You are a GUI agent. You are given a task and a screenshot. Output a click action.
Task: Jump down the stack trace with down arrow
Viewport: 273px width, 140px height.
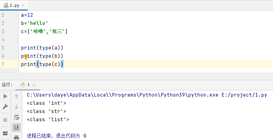(16, 107)
